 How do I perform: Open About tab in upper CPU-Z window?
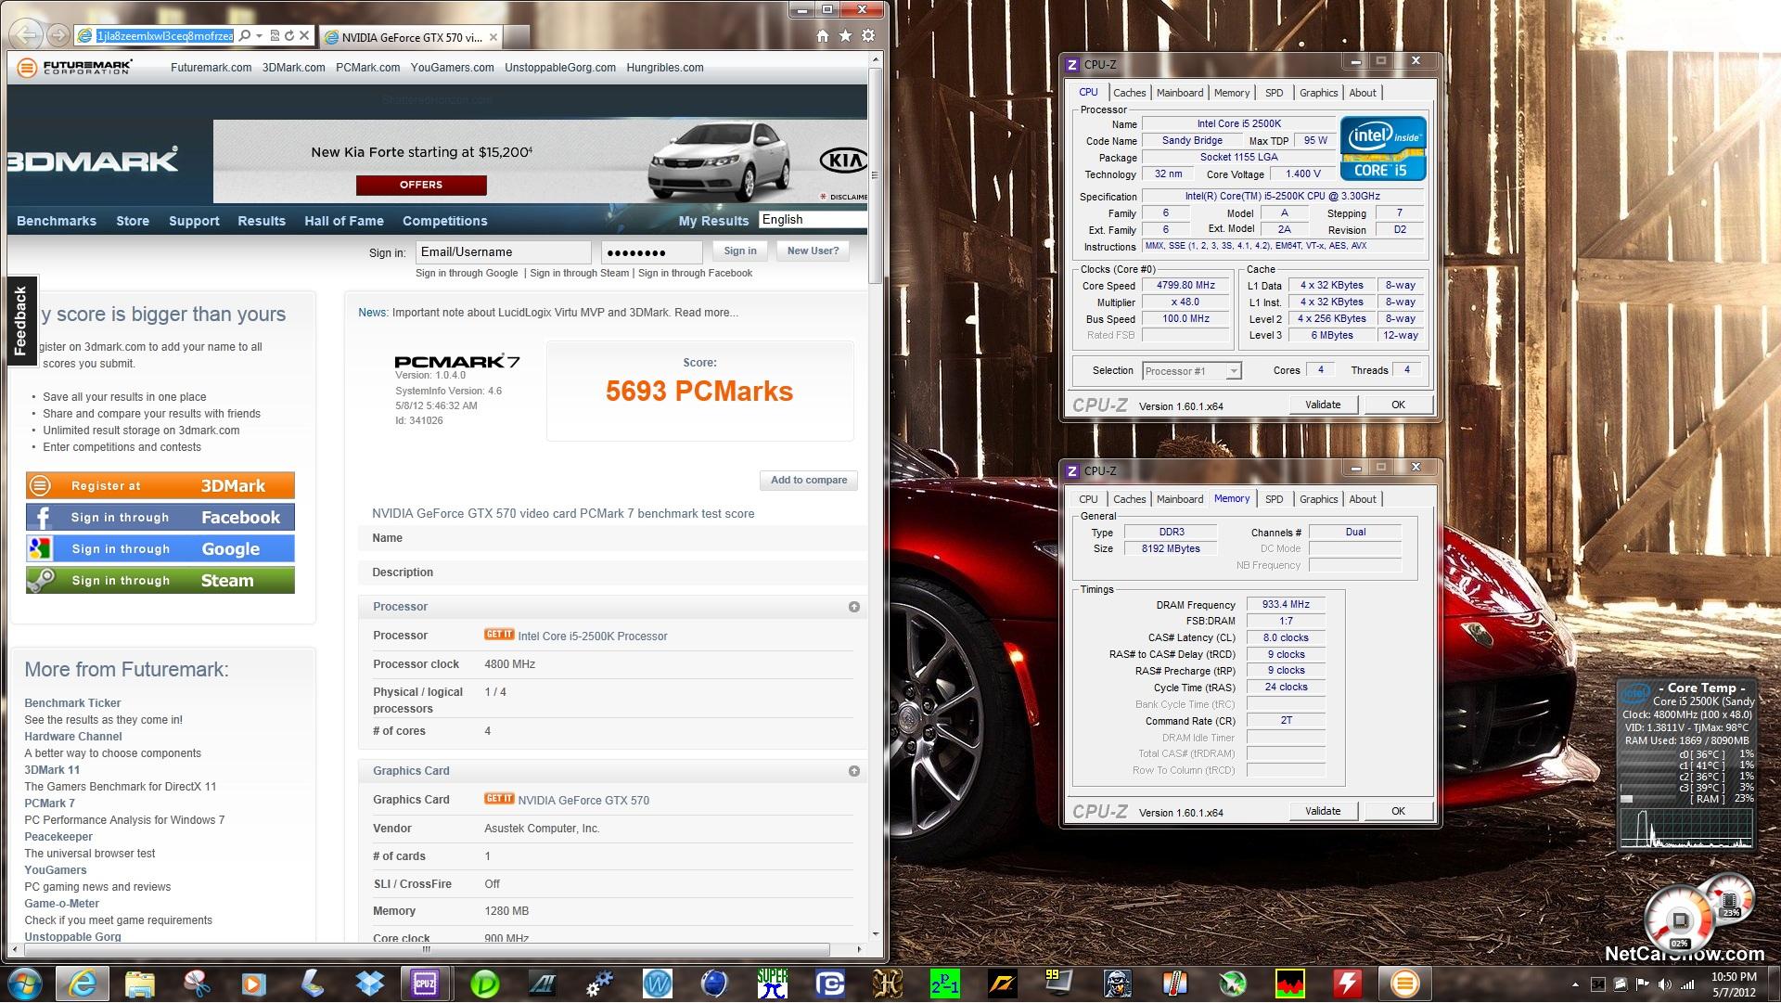click(1363, 93)
